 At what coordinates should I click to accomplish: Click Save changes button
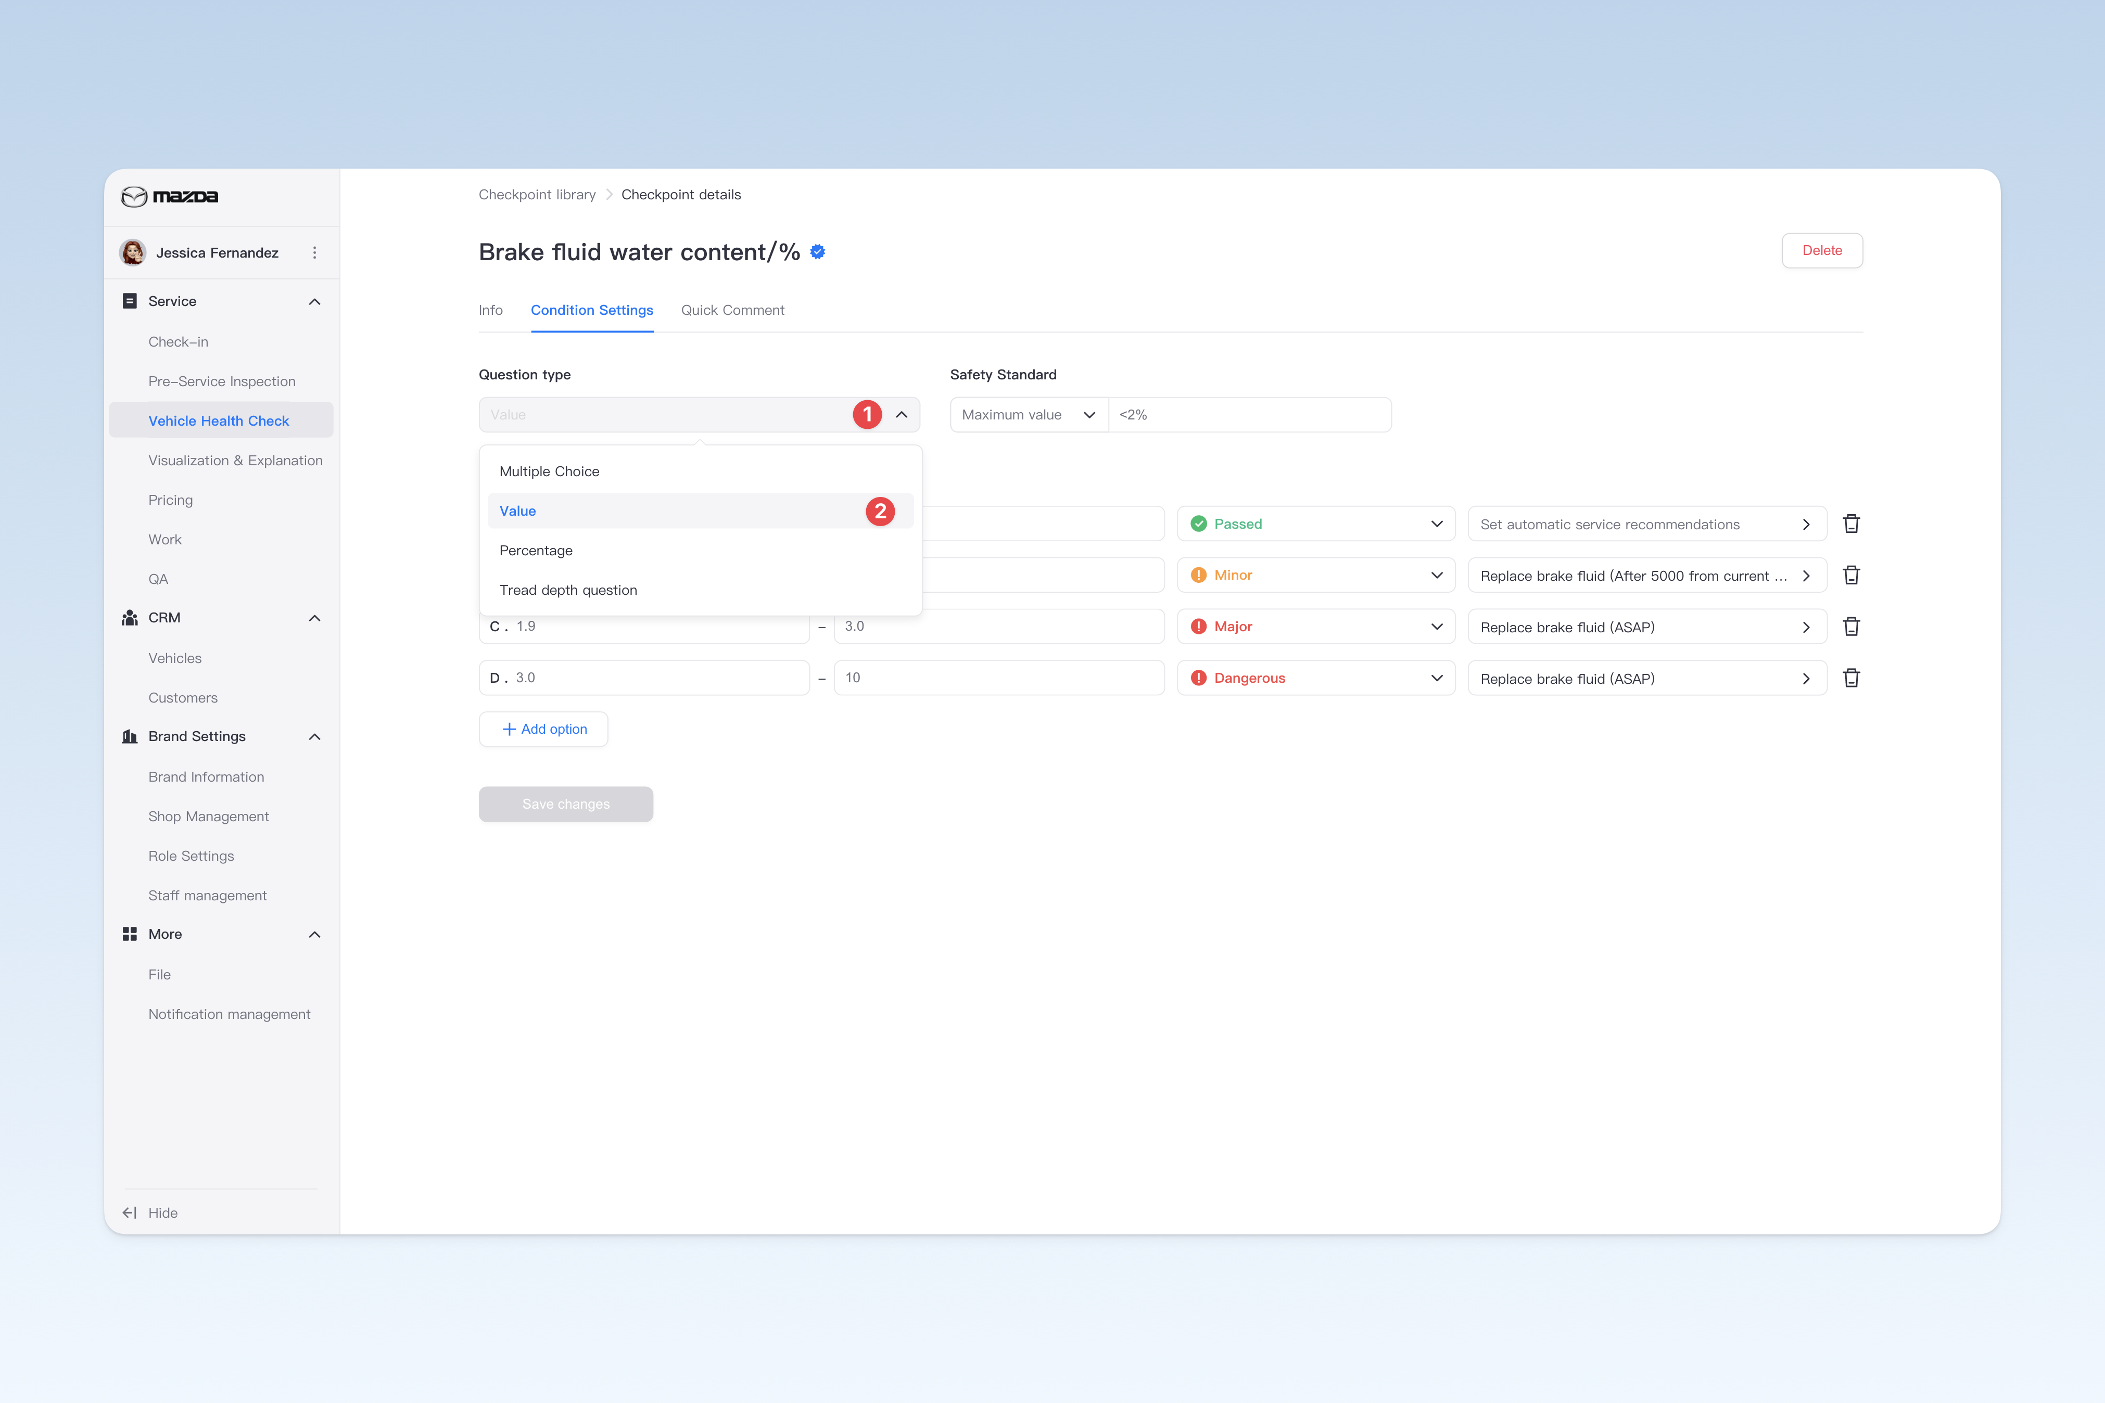[566, 805]
